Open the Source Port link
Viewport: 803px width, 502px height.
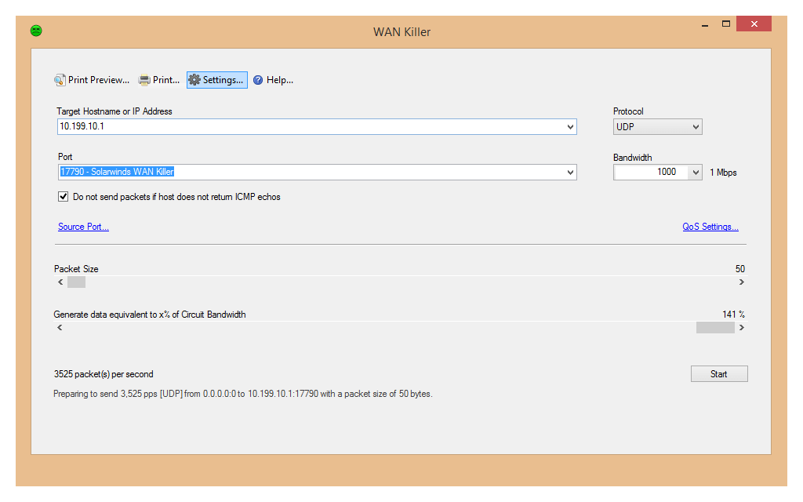(83, 227)
